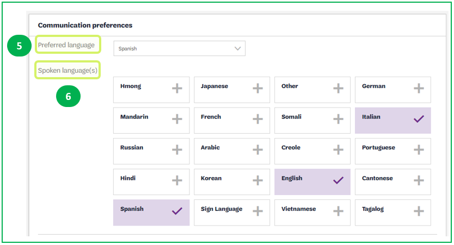Image resolution: width=454 pixels, height=245 pixels.
Task: Click the plus icon on the Hindi tile
Action: pyautogui.click(x=177, y=180)
